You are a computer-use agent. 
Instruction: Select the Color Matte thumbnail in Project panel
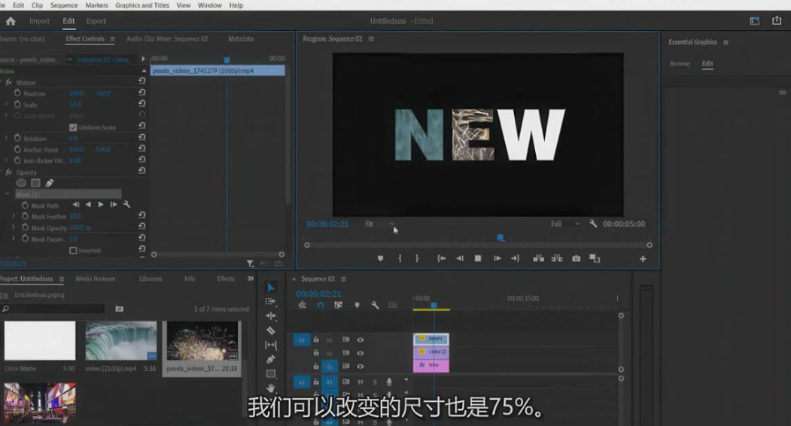pyautogui.click(x=40, y=341)
